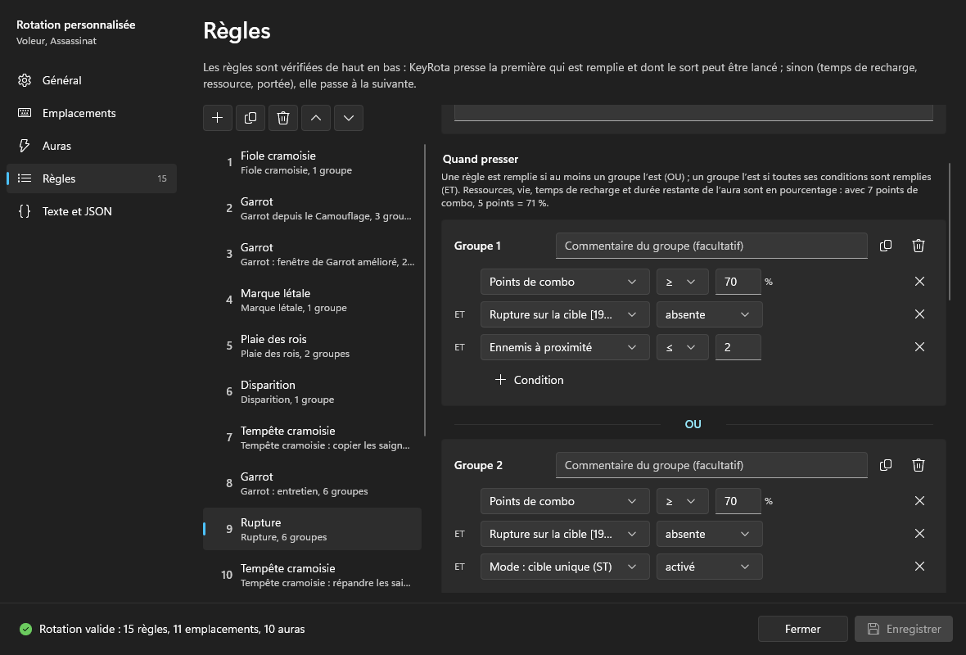Remove Groupe 1 Rupture sur la cible condition
966x655 pixels.
[920, 314]
